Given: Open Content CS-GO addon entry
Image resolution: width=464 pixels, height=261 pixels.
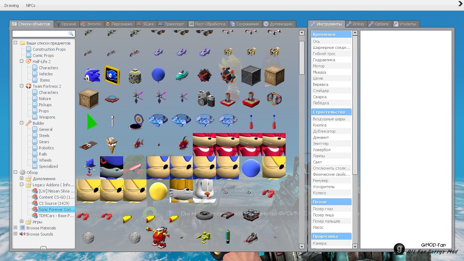Looking at the screenshot, I should pos(54,197).
